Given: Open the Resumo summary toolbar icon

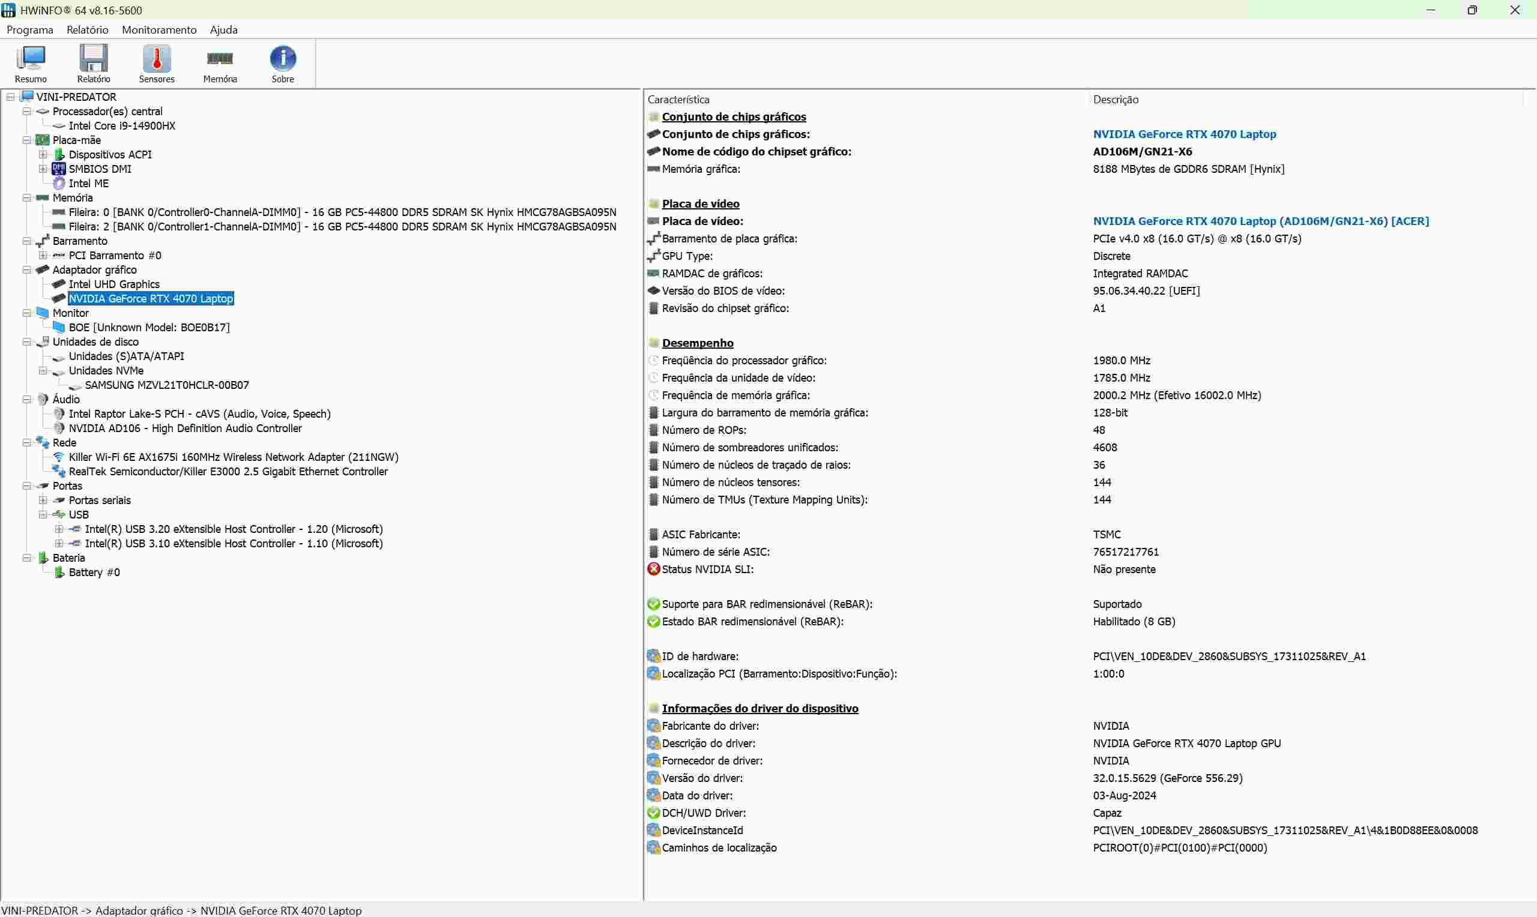Looking at the screenshot, I should click(30, 64).
